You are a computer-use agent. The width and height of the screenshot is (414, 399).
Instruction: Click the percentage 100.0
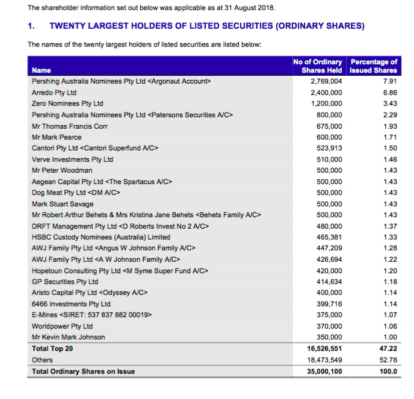pos(388,371)
